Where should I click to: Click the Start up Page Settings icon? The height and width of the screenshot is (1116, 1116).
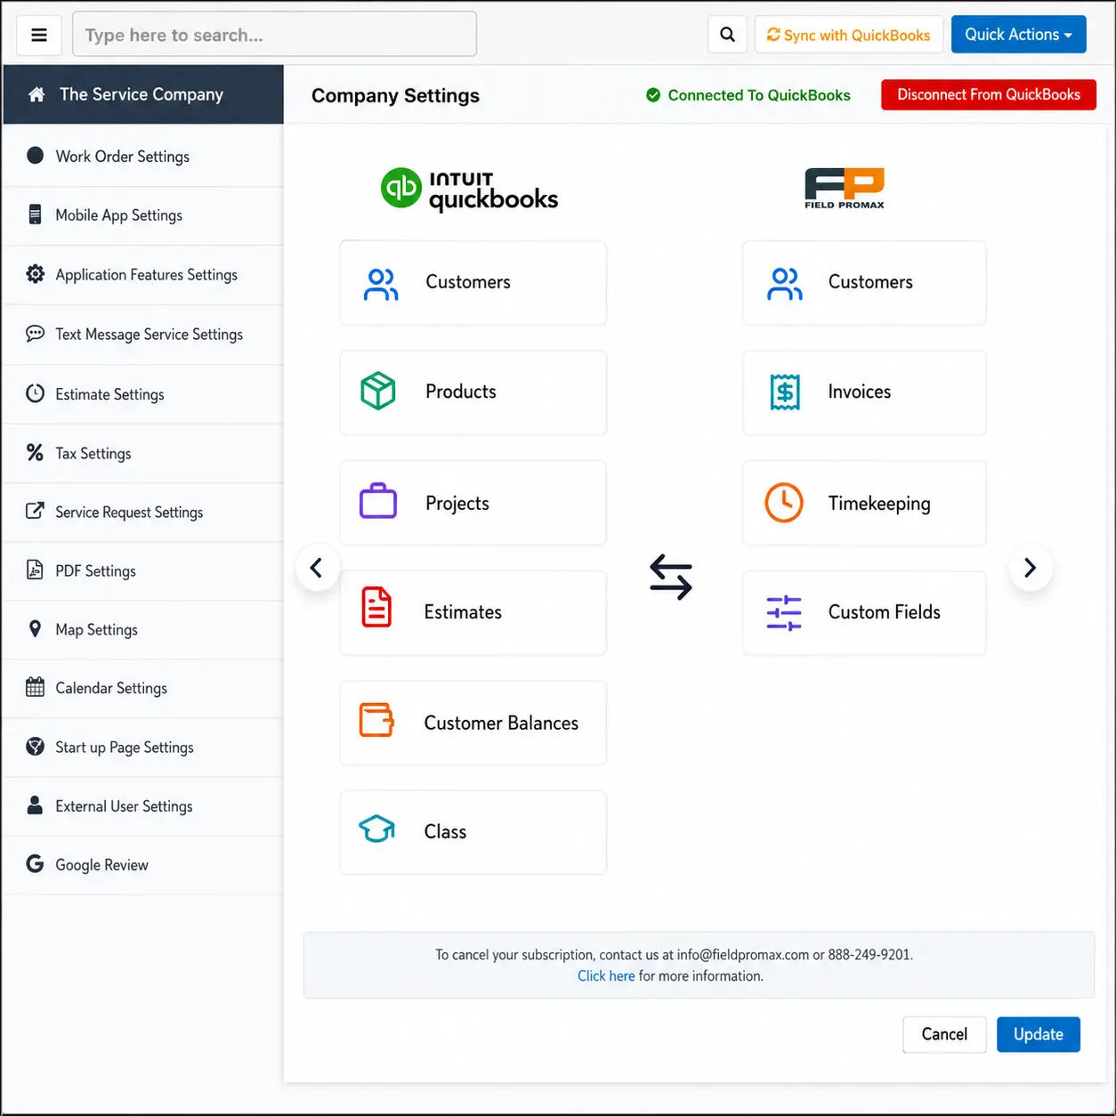click(35, 747)
